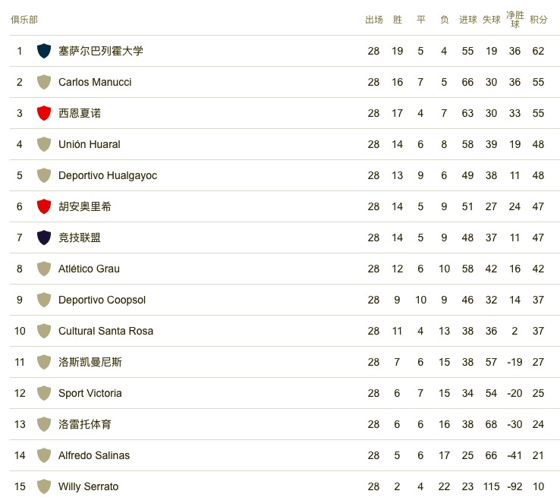Open the Alfredo Salinas club link
Image resolution: width=560 pixels, height=497 pixels.
94,455
